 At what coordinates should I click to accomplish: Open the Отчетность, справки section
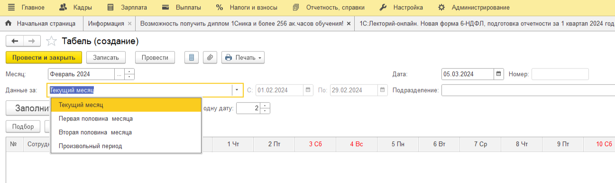(x=329, y=7)
